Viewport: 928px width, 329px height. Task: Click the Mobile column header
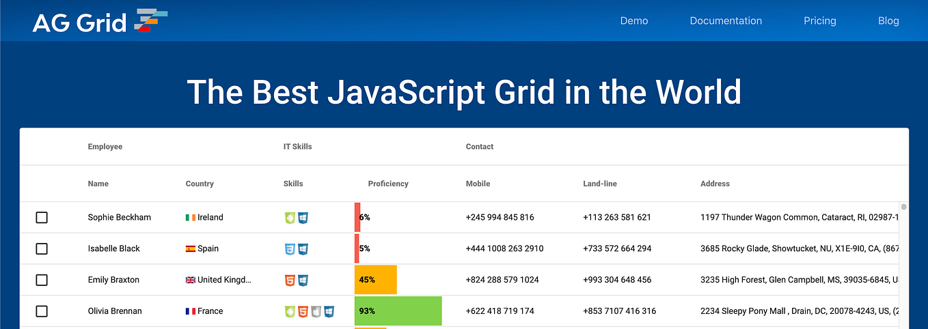click(x=478, y=184)
